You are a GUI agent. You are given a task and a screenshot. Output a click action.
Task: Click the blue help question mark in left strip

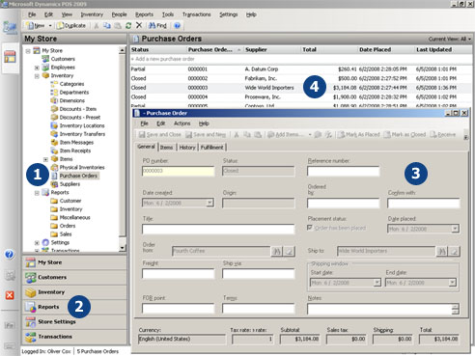tap(10, 255)
